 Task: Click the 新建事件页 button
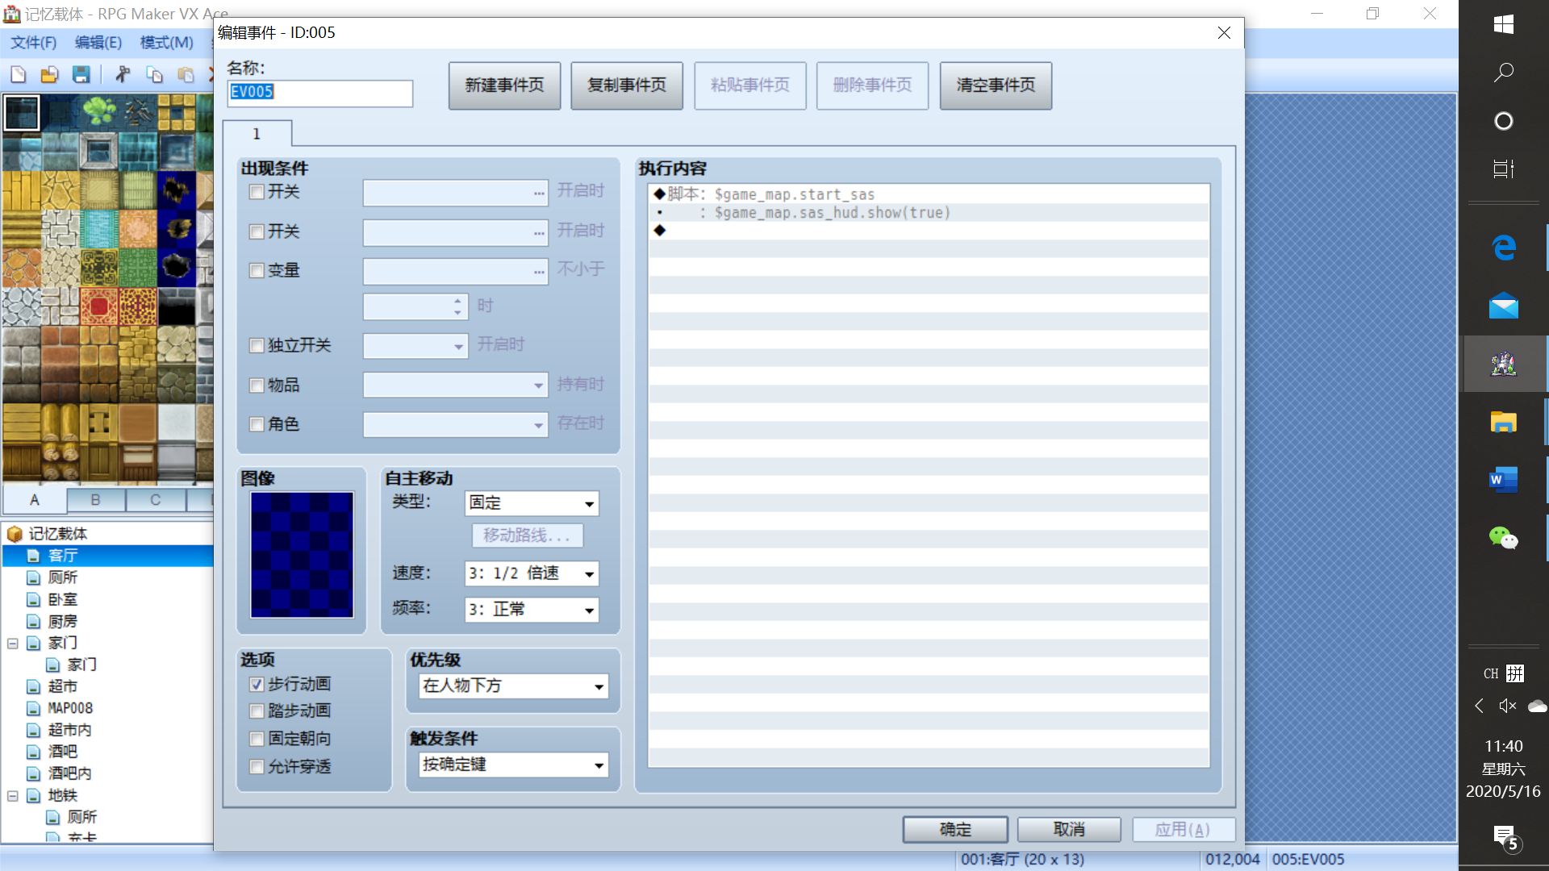coord(504,85)
